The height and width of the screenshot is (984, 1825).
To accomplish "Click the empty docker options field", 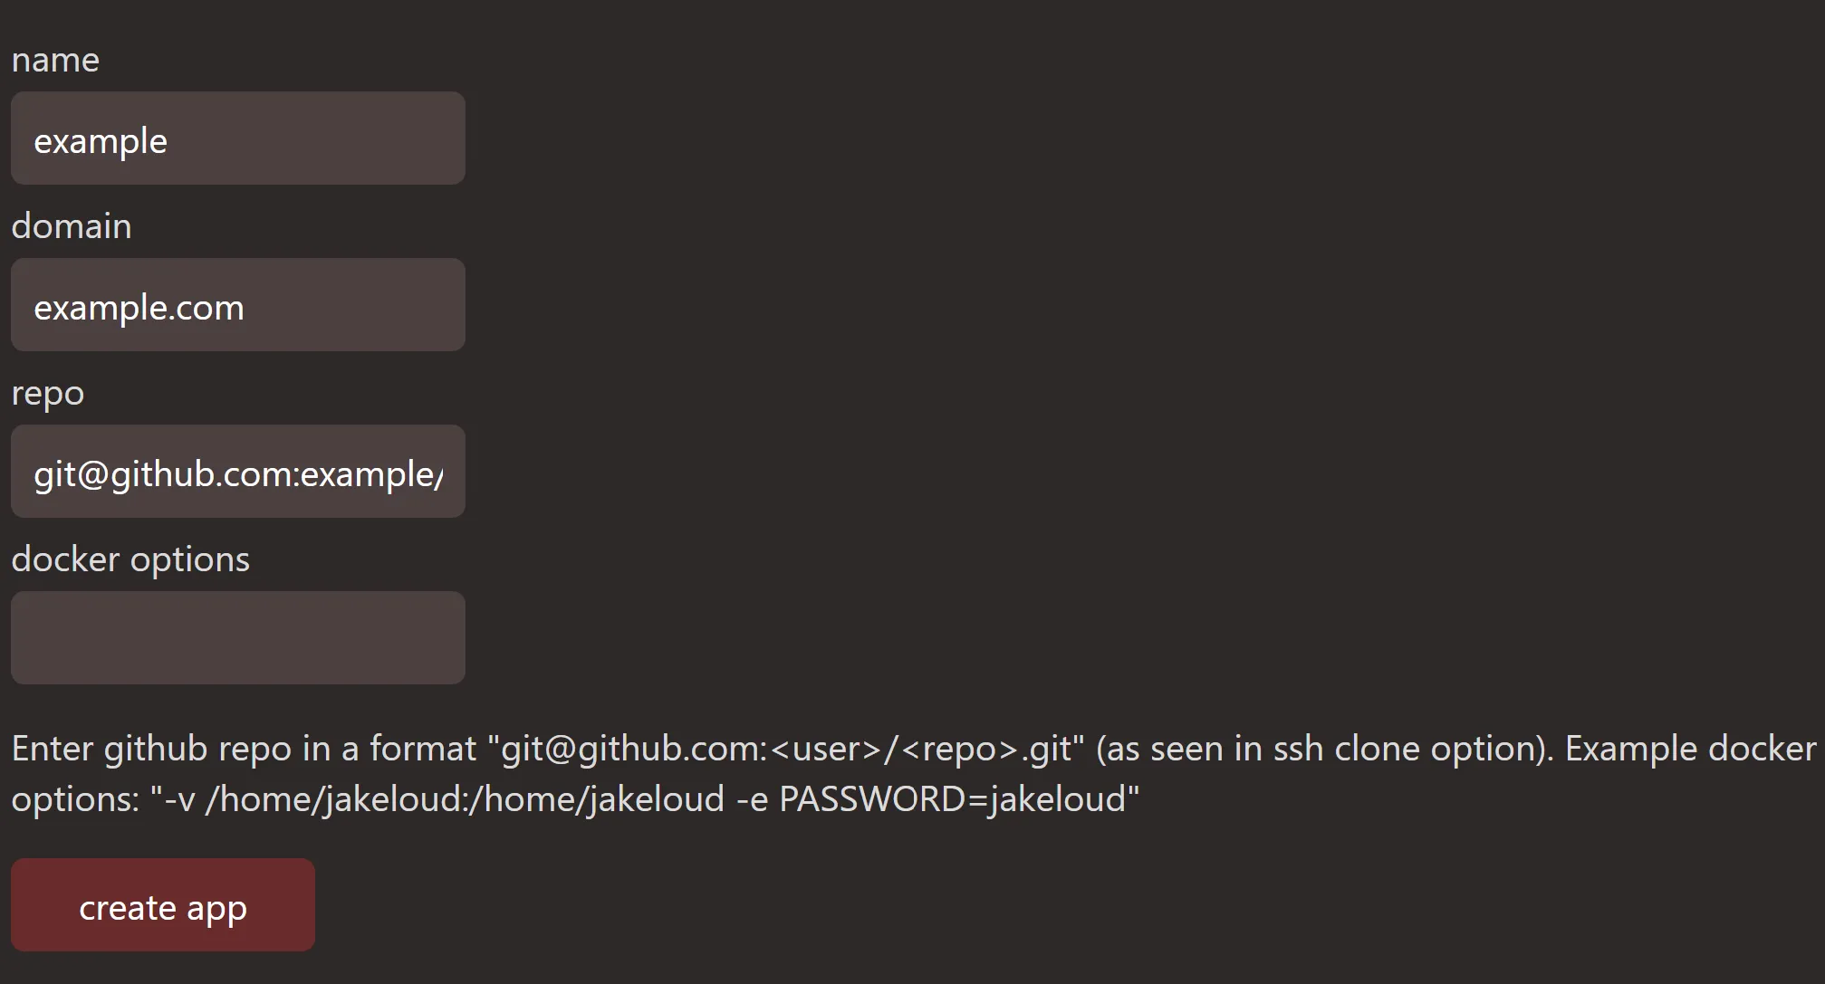I will (x=237, y=638).
